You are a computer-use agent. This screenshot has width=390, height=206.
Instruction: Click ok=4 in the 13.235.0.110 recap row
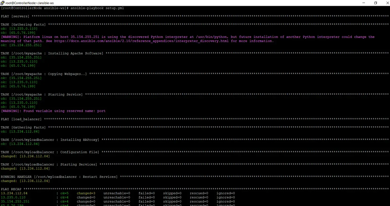64,197
